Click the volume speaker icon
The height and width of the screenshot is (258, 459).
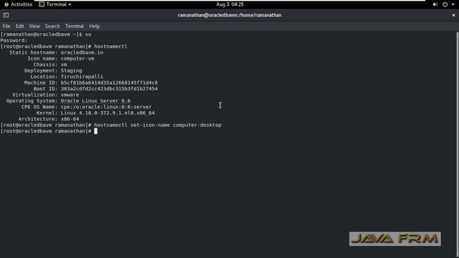pyautogui.click(x=435, y=4)
